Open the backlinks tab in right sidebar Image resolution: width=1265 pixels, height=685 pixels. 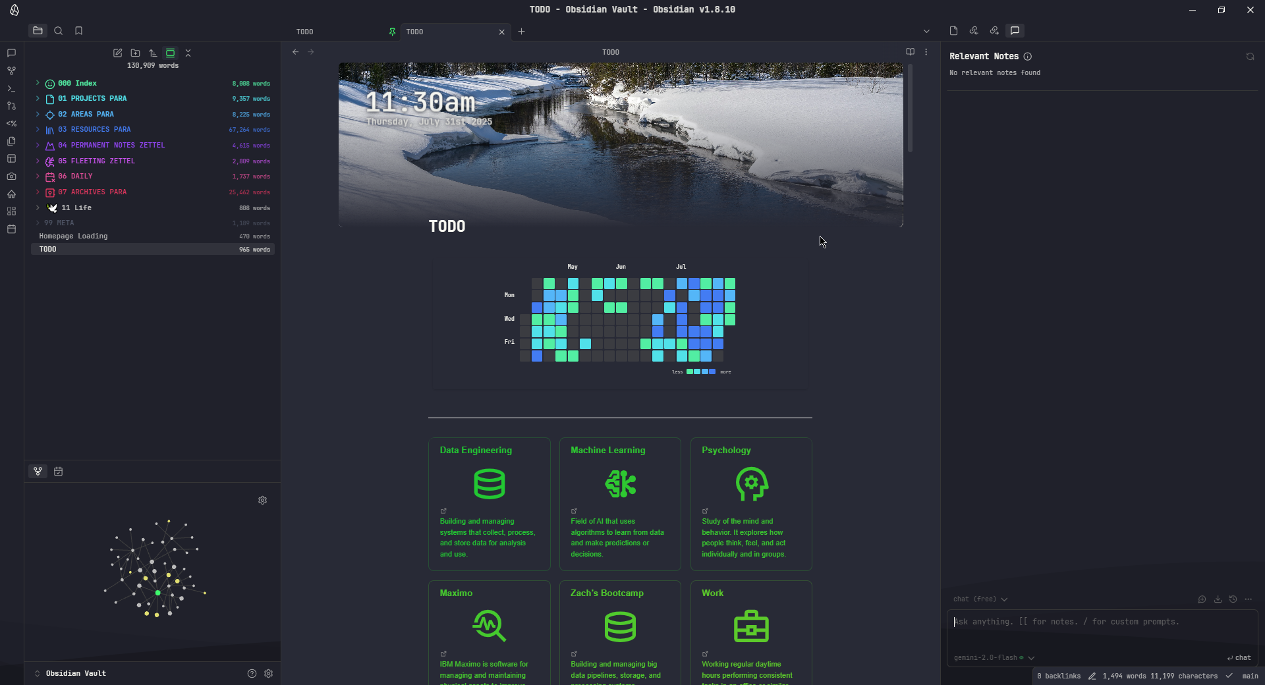pos(974,31)
